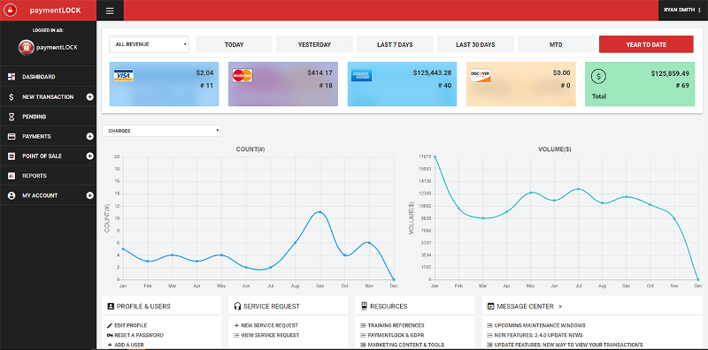Select the Year to Date button
This screenshot has width=708, height=350.
coord(646,45)
